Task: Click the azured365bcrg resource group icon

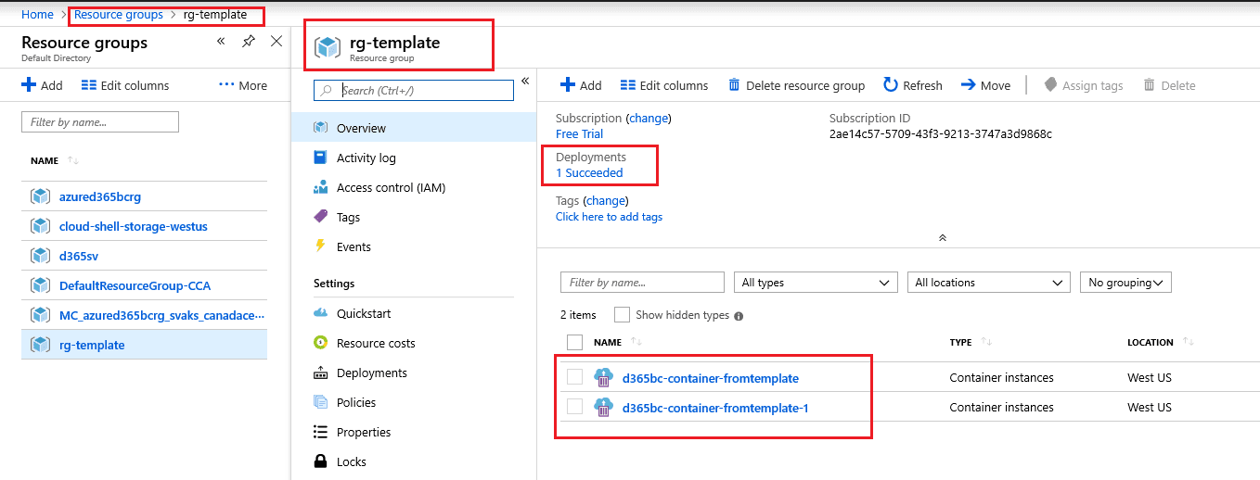Action: [x=40, y=196]
